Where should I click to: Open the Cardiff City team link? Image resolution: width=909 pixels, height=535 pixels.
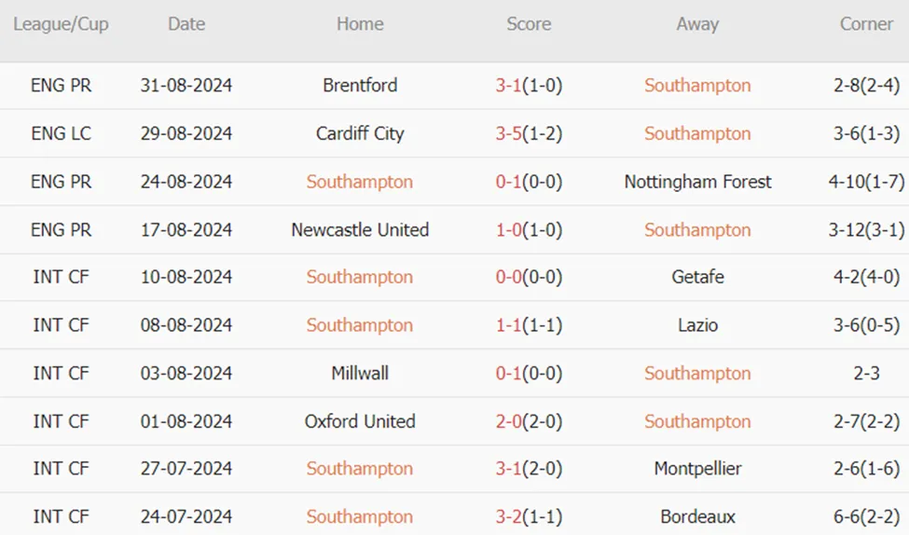coord(360,133)
